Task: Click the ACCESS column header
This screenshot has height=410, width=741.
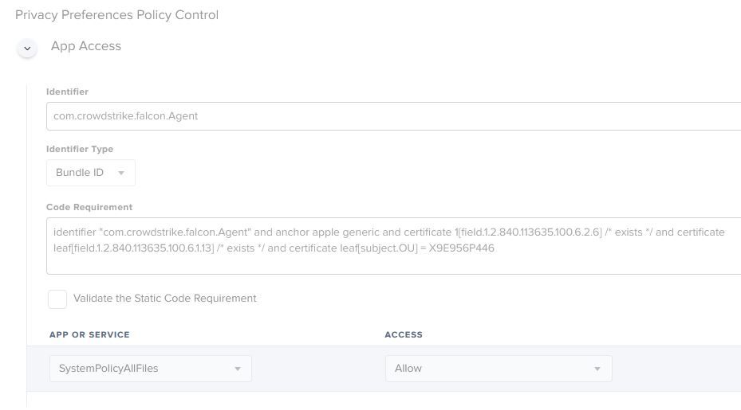Action: pyautogui.click(x=404, y=334)
